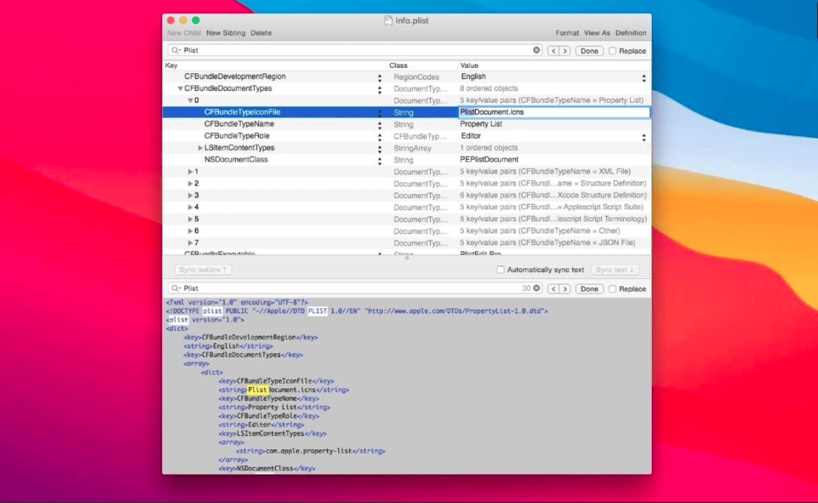Viewport: 818px width, 503px height.
Task: Click the Property List value cell
Action: click(x=481, y=124)
